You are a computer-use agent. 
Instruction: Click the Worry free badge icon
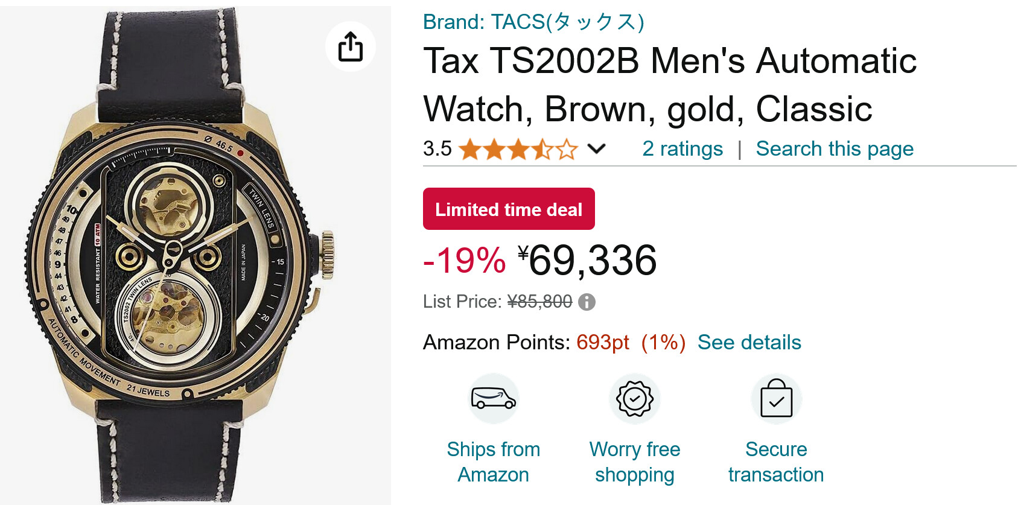634,399
